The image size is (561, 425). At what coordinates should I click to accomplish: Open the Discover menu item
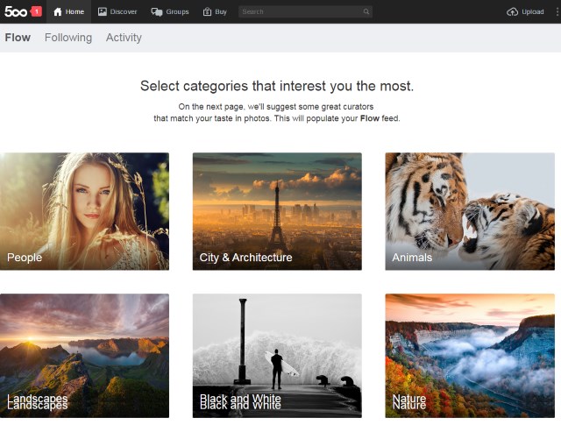pyautogui.click(x=117, y=11)
